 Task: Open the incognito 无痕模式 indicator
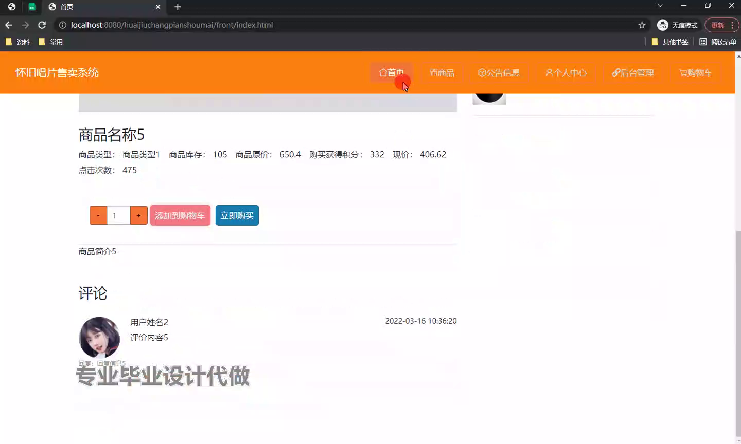point(677,25)
